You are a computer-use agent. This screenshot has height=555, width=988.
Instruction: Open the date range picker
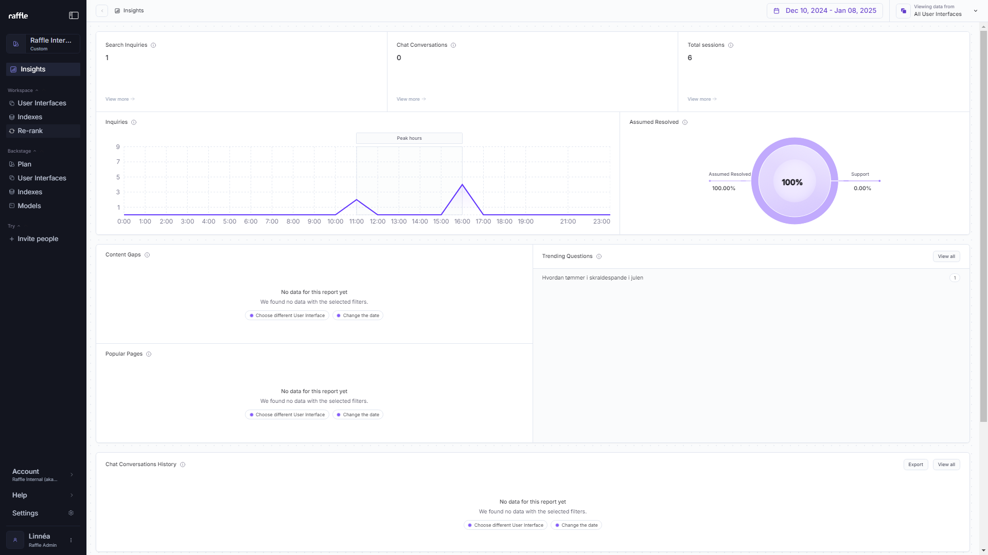coord(825,11)
